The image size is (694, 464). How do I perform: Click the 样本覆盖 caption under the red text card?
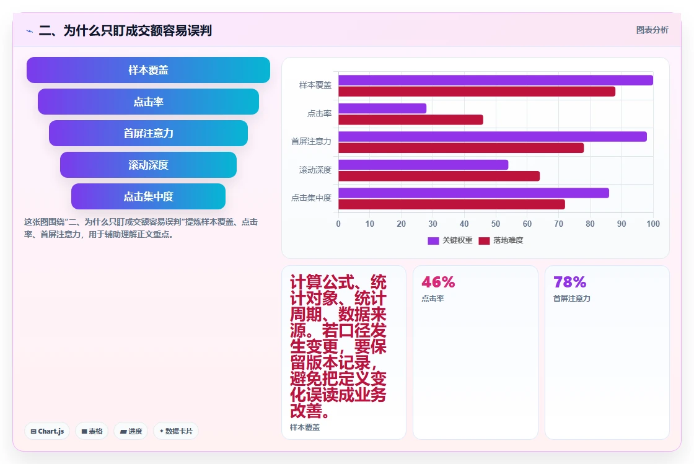(304, 427)
